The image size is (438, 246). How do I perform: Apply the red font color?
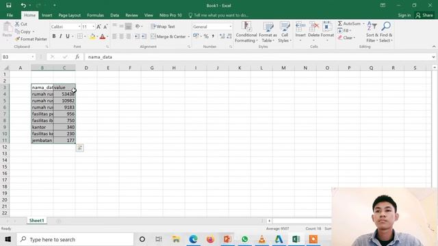(103, 36)
